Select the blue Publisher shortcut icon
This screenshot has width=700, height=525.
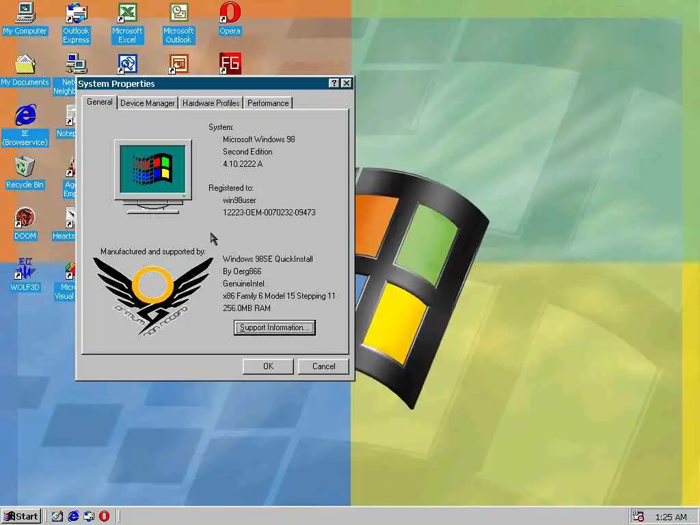coord(127,64)
